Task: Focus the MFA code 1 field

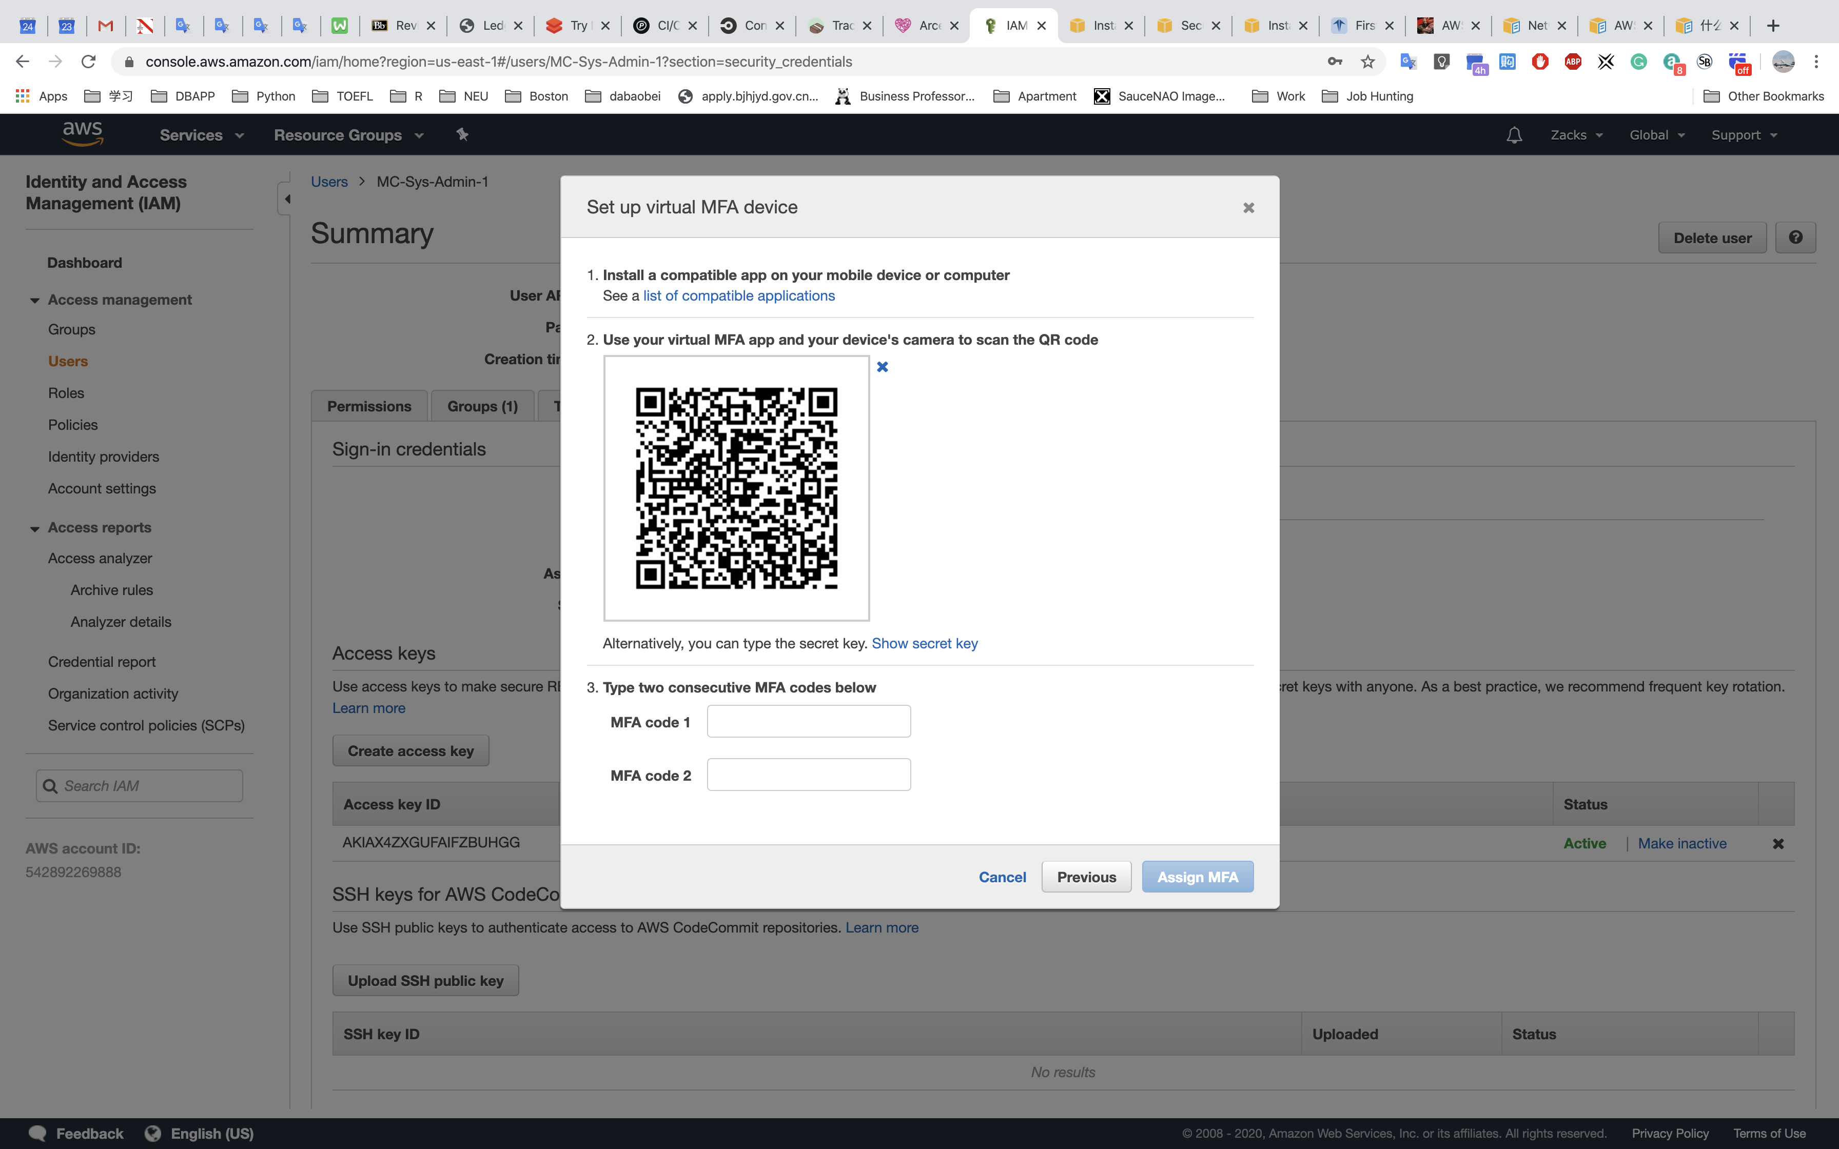Action: click(x=809, y=721)
